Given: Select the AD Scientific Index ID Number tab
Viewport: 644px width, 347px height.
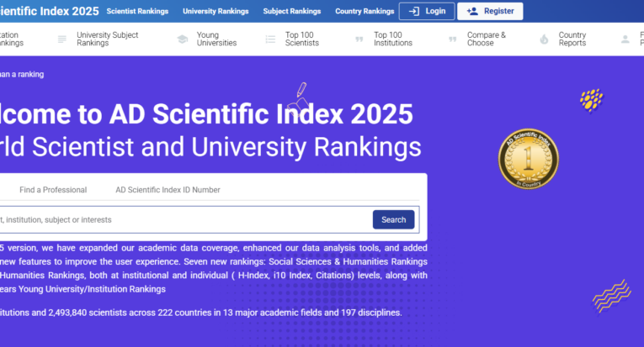Looking at the screenshot, I should pos(168,190).
